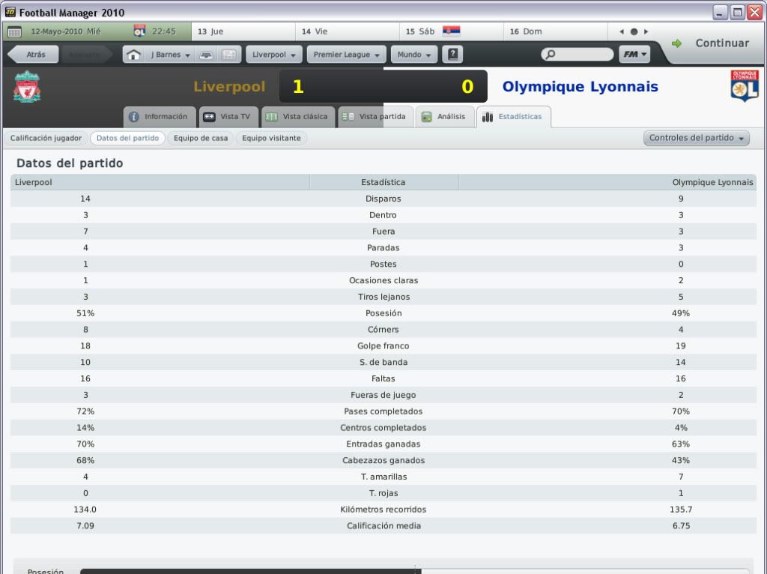Click the Serbia flag on Saturday 15
The height and width of the screenshot is (574, 767).
[451, 31]
